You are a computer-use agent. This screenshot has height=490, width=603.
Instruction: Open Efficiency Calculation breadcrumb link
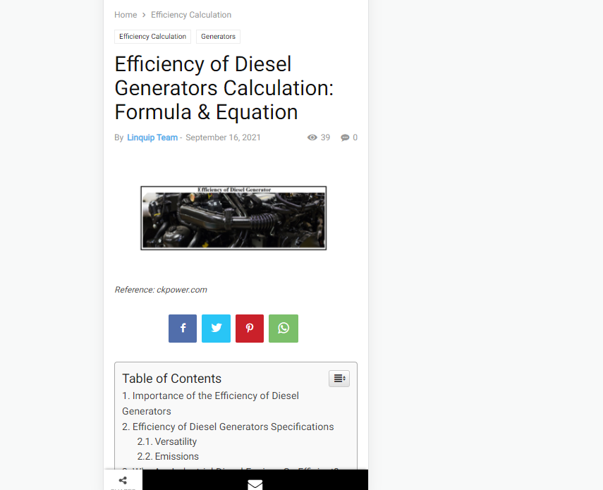click(x=191, y=15)
